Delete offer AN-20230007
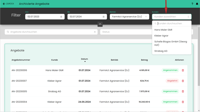This screenshot has width=200, height=112. [183, 81]
